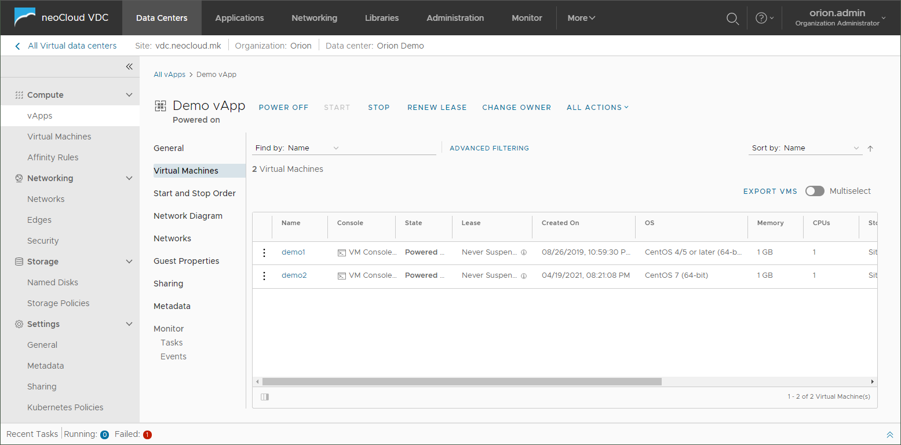The height and width of the screenshot is (445, 901).
Task: Click the Settings gear icon
Action: pyautogui.click(x=19, y=324)
